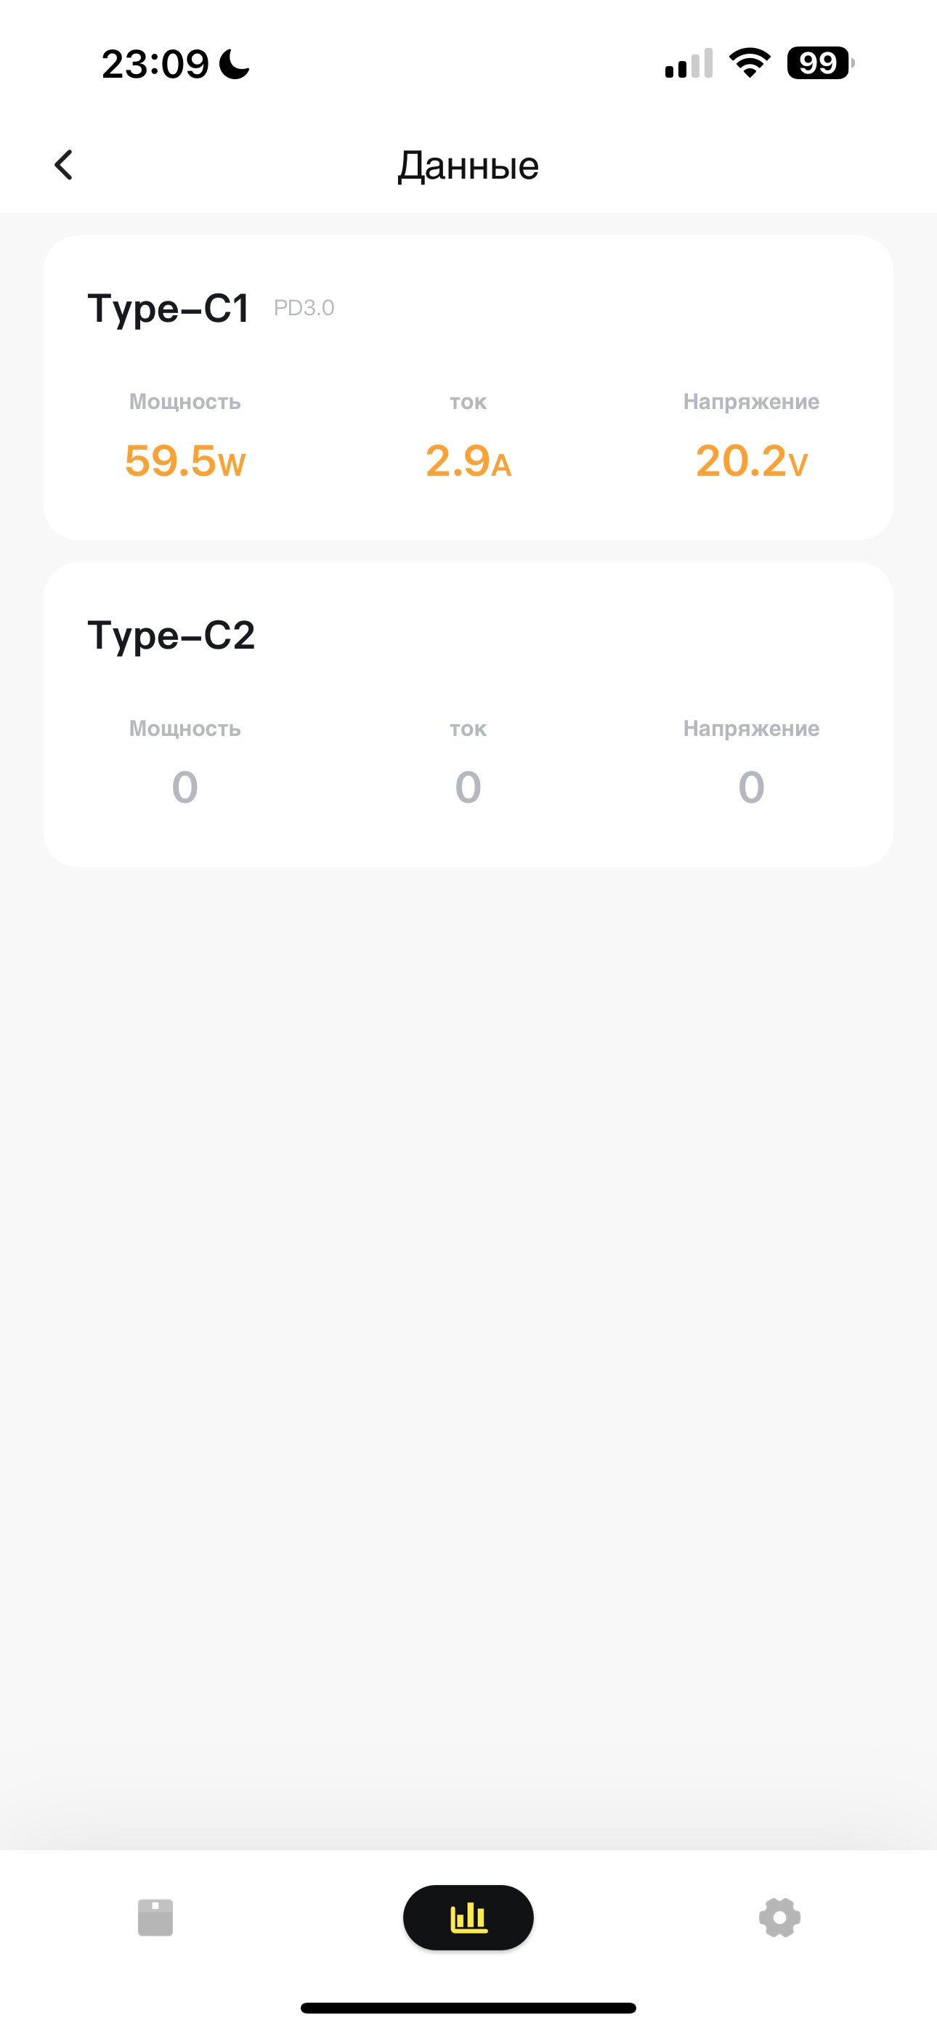Tap the Type-C2 ток zero value
The width and height of the screenshot is (937, 2031).
pos(468,787)
